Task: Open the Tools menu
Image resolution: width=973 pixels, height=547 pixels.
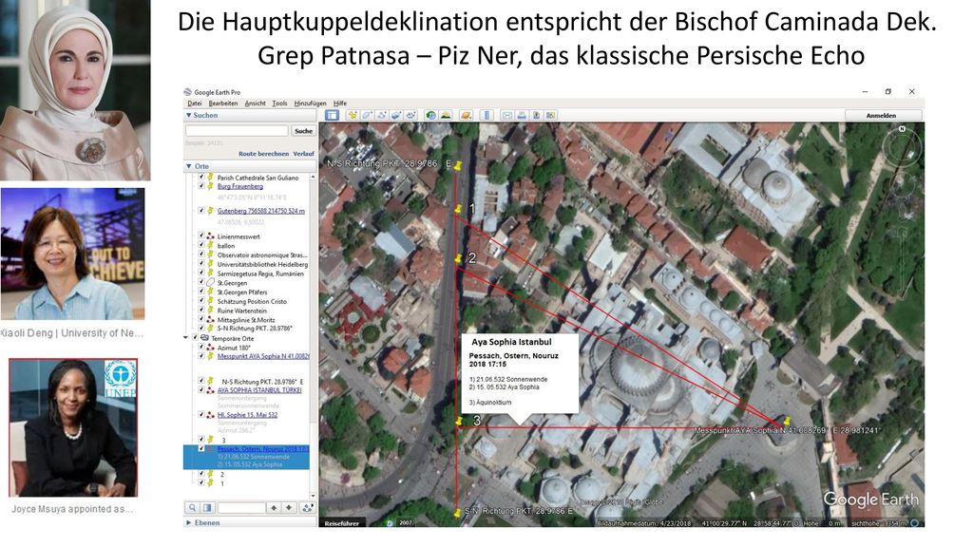Action: 280,104
